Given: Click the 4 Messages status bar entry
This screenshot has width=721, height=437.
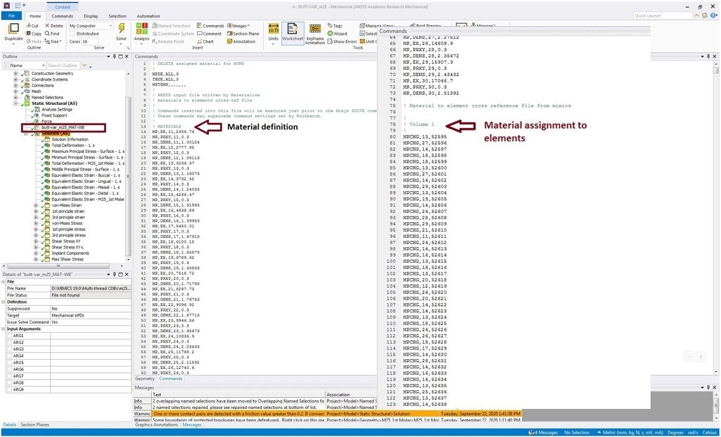Looking at the screenshot, I should (x=543, y=433).
